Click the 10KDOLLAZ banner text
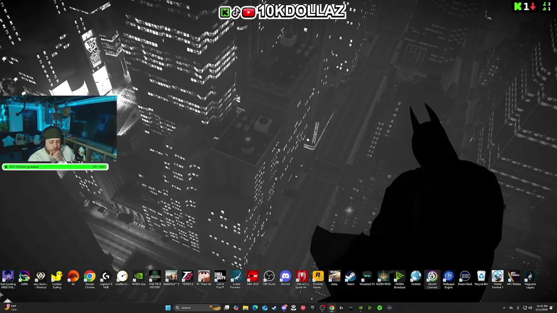This screenshot has height=313, width=557. point(302,12)
